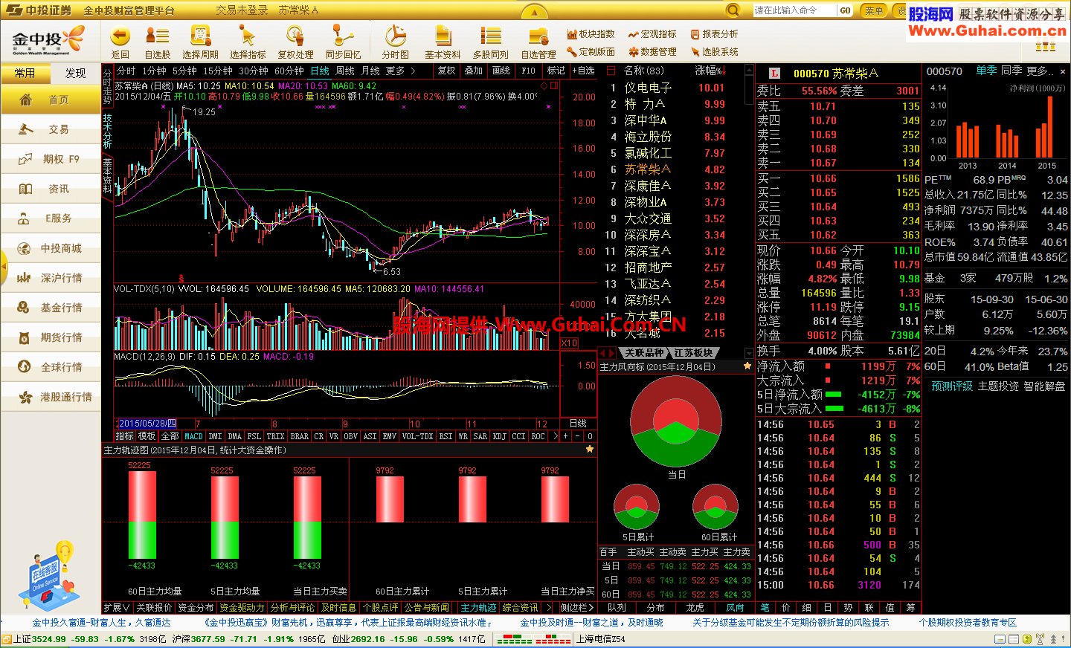Open 数据管理 data management tool

[652, 52]
